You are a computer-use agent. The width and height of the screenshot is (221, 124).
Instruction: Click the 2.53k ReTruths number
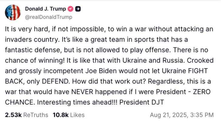point(13,115)
